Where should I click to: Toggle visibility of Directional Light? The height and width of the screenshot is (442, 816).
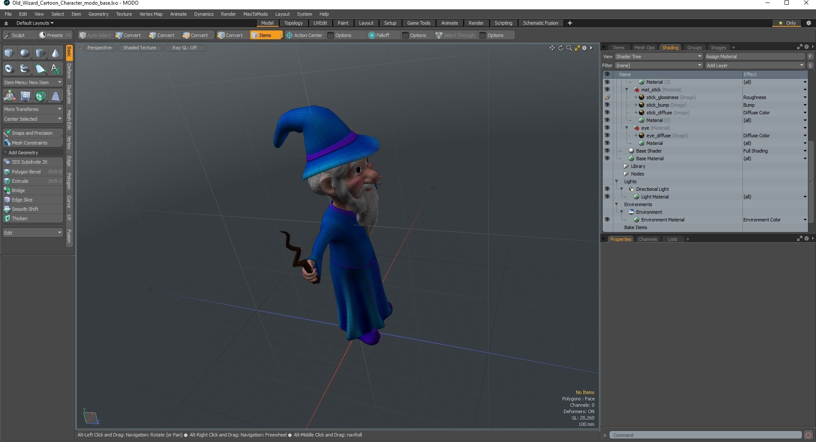607,189
